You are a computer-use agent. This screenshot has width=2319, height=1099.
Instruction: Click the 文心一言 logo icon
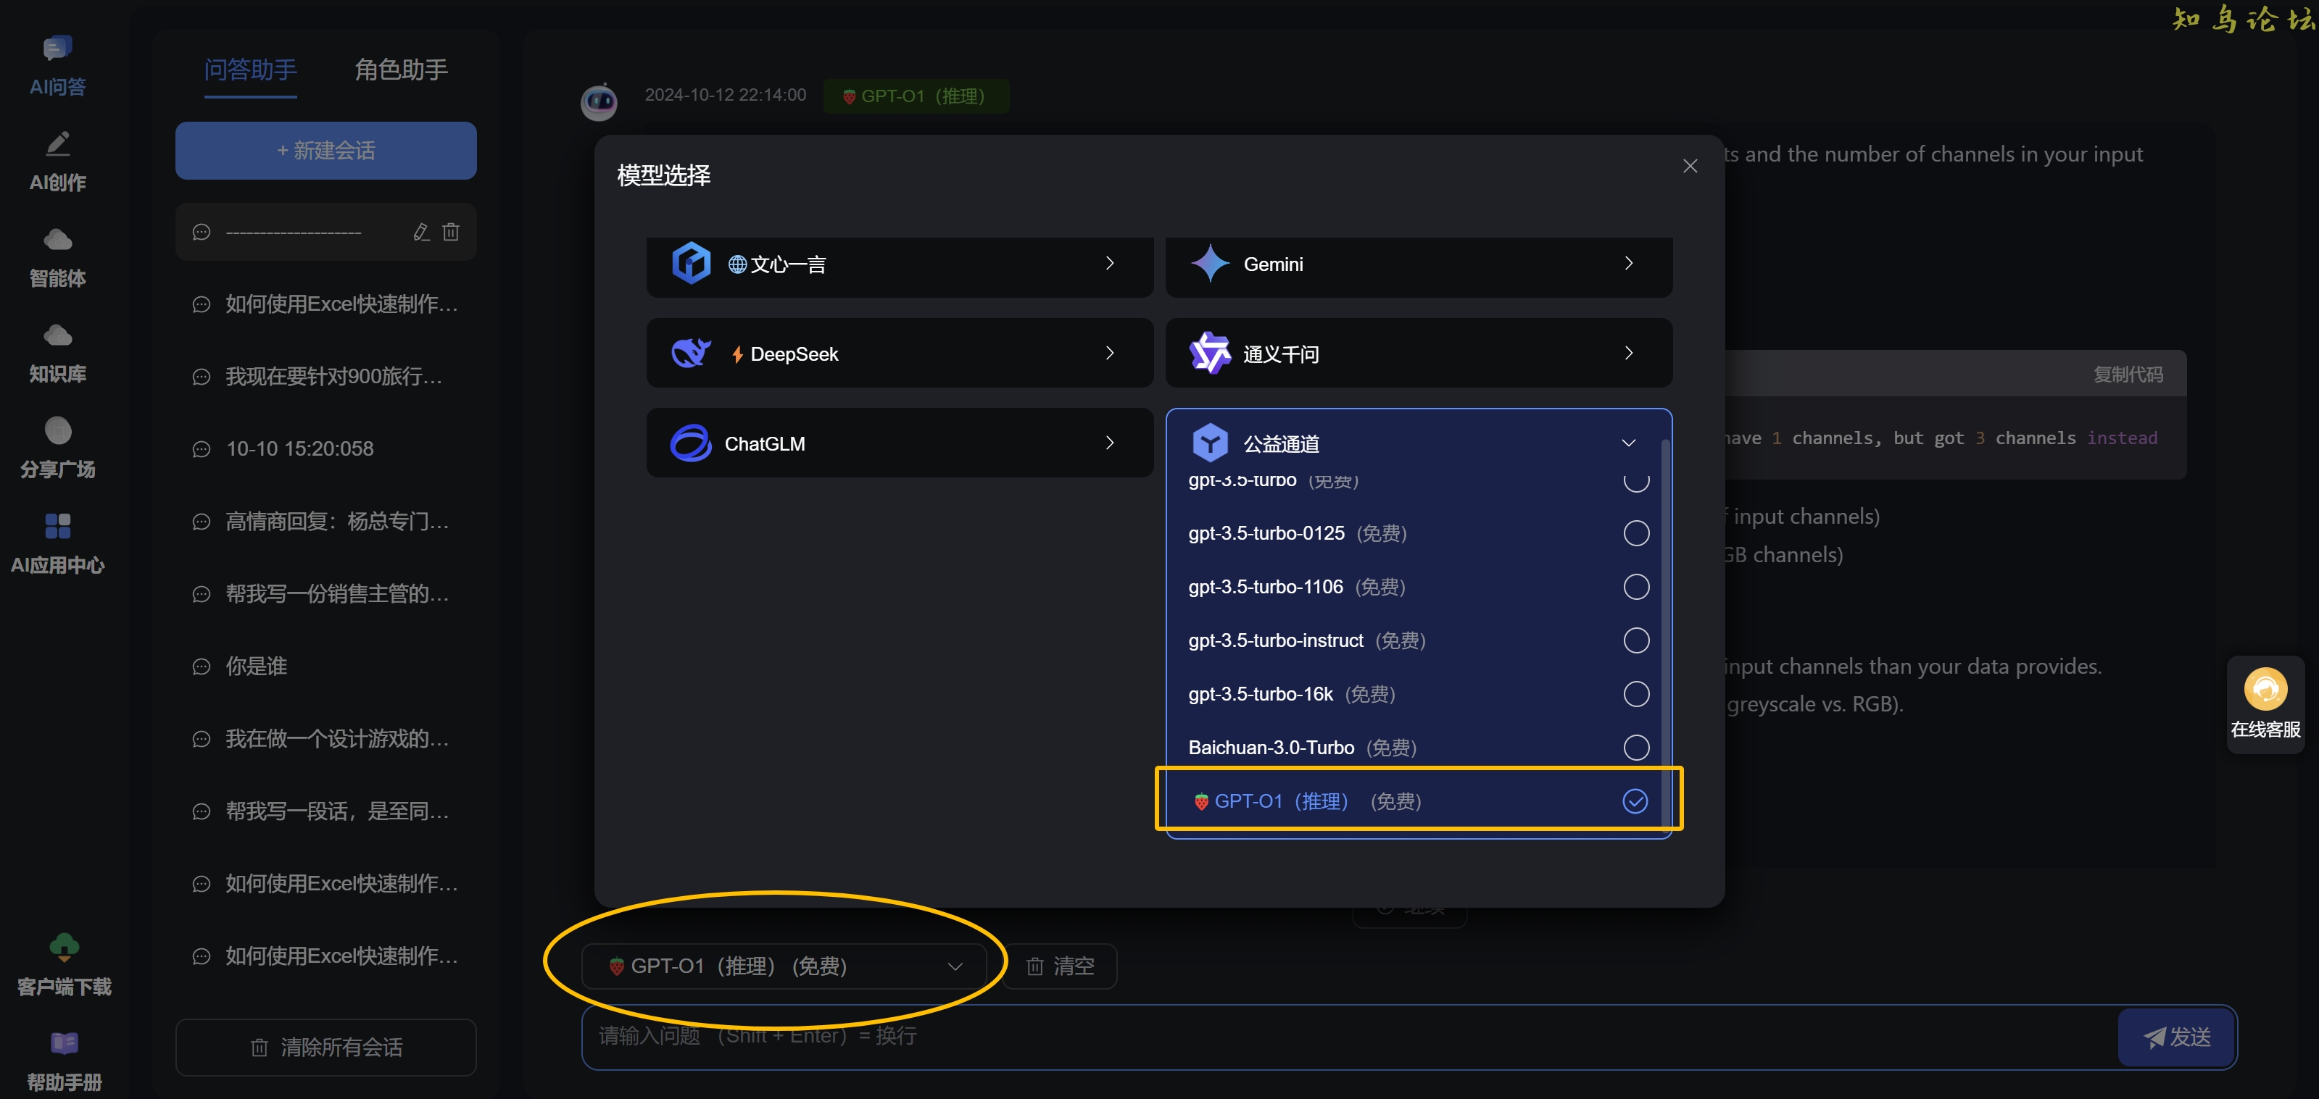tap(692, 264)
